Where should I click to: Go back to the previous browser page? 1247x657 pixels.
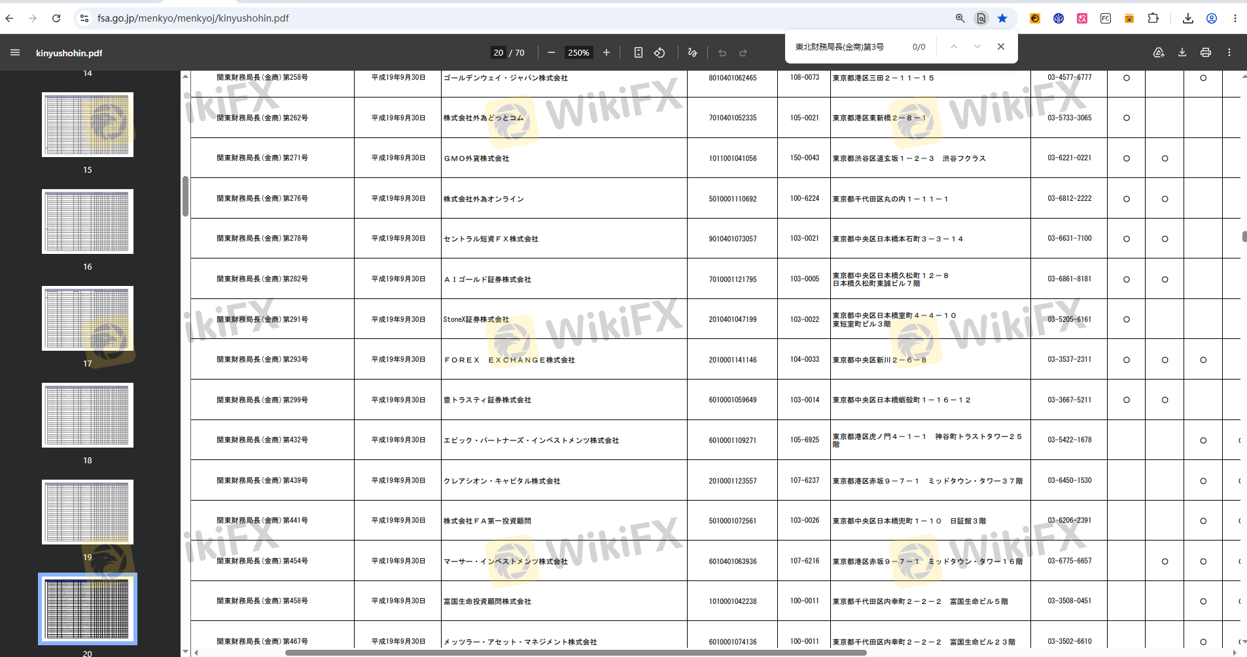9,18
